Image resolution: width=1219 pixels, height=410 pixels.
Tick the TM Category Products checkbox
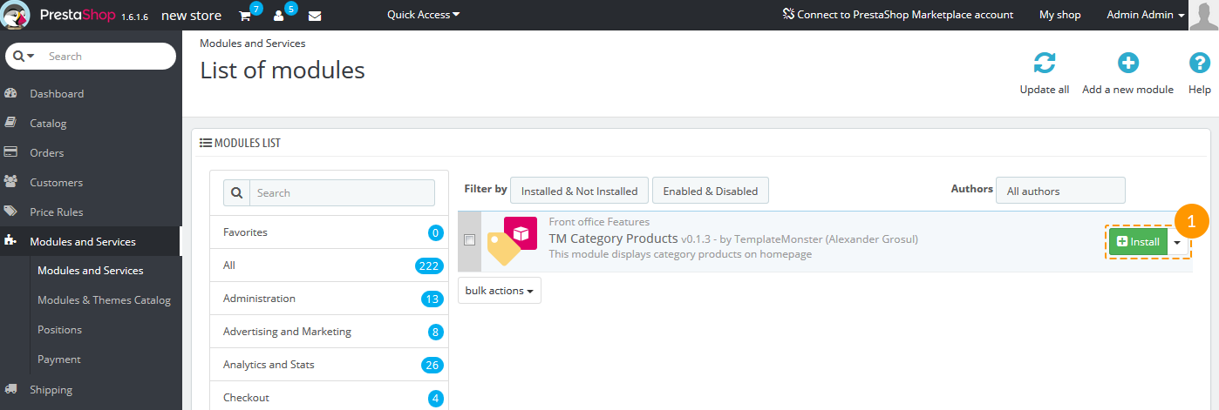(470, 240)
